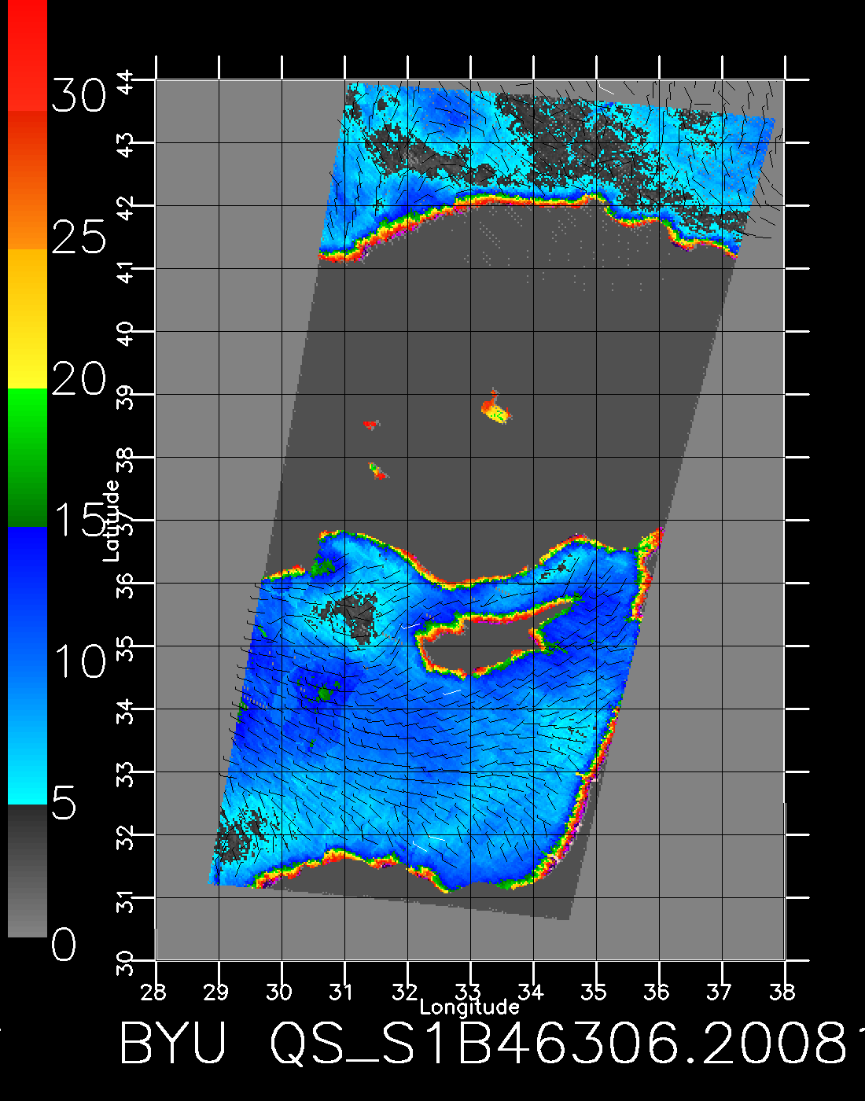Select longitude axis tick label "31"
This screenshot has height=1101, width=865.
pos(342,991)
